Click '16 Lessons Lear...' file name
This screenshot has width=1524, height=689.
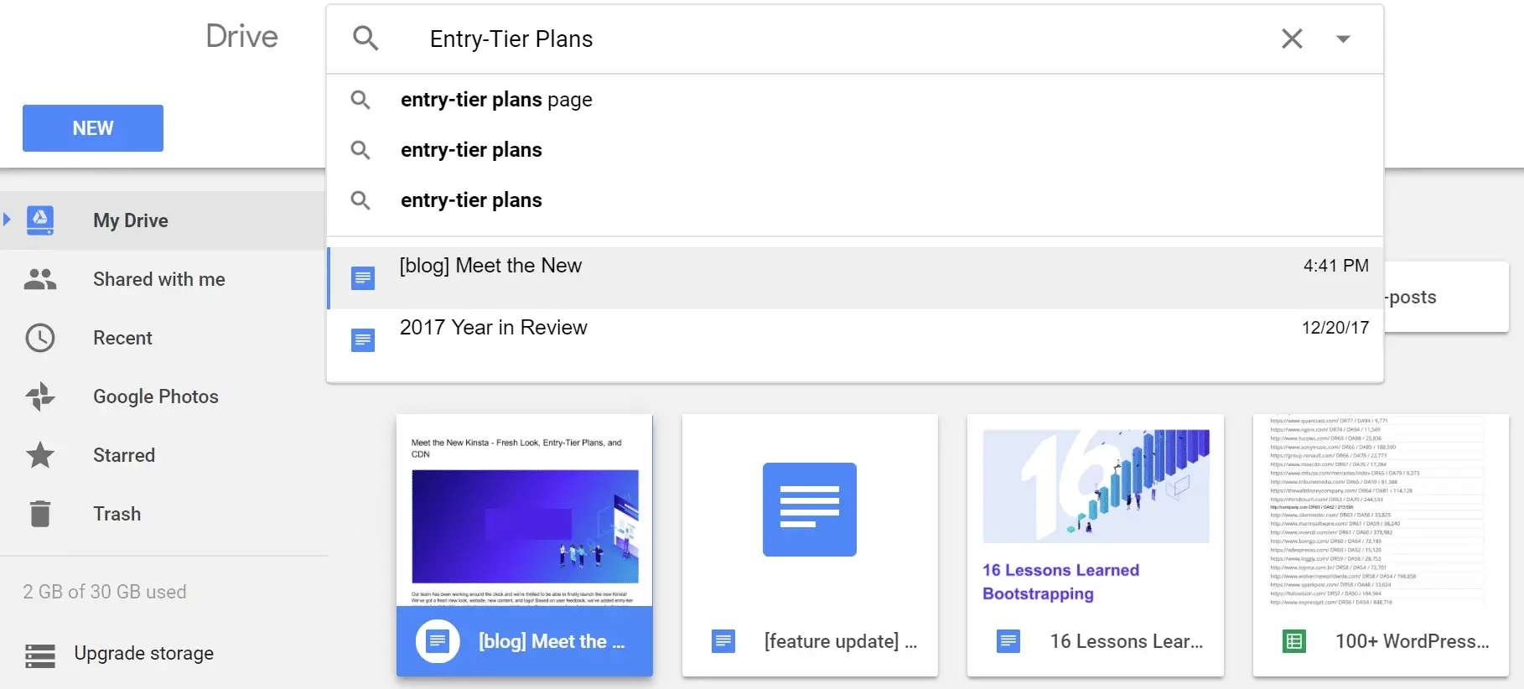pyautogui.click(x=1127, y=641)
